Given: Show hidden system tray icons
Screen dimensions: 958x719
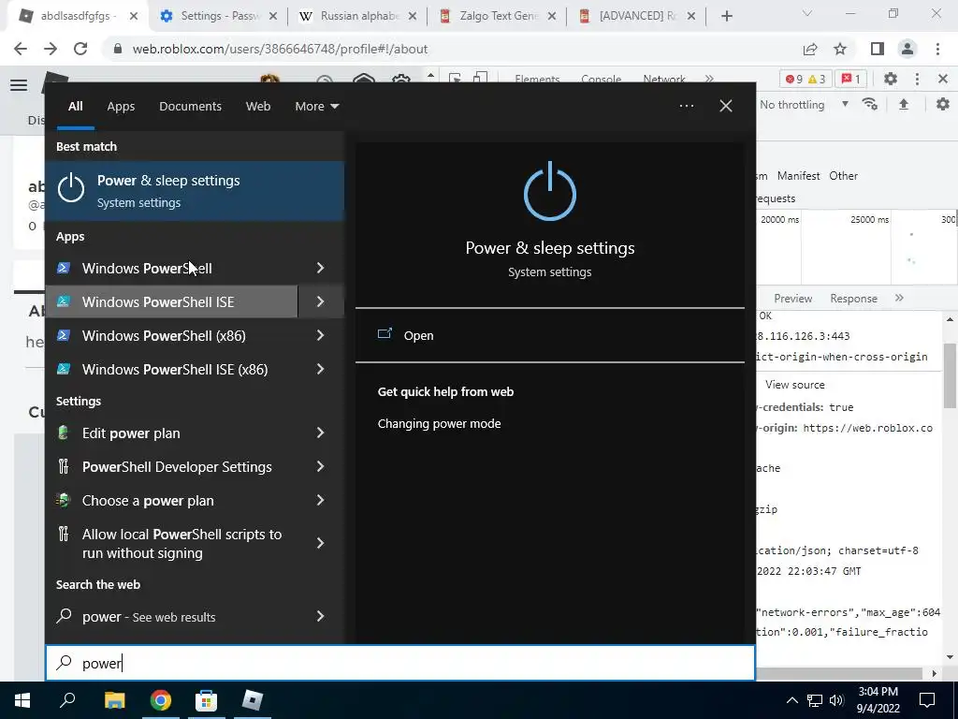Looking at the screenshot, I should pyautogui.click(x=791, y=700).
